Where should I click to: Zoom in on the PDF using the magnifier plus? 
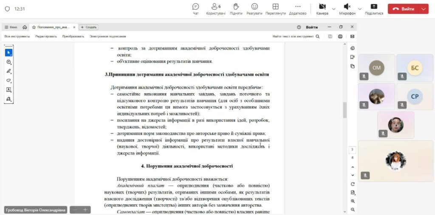pyautogui.click(x=353, y=201)
